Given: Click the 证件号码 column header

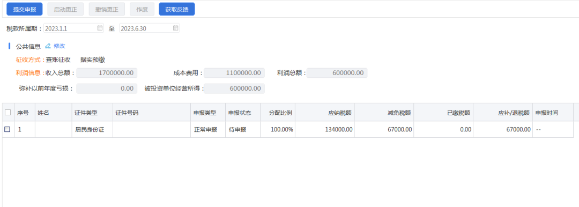Looking at the screenshot, I should tap(152, 113).
